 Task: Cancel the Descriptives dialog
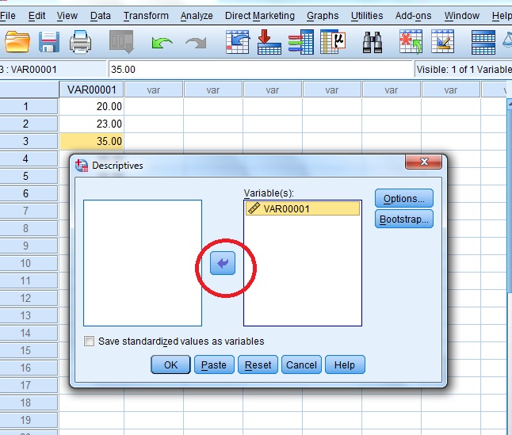pyautogui.click(x=301, y=364)
